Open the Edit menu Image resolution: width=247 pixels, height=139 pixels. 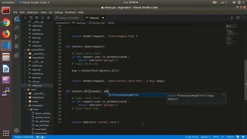[x=22, y=12]
